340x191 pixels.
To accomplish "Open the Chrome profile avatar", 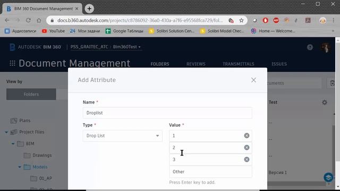I will tap(322, 20).
